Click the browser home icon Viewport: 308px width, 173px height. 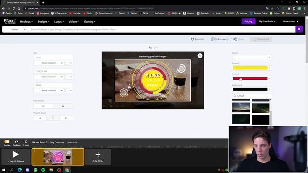point(19,9)
